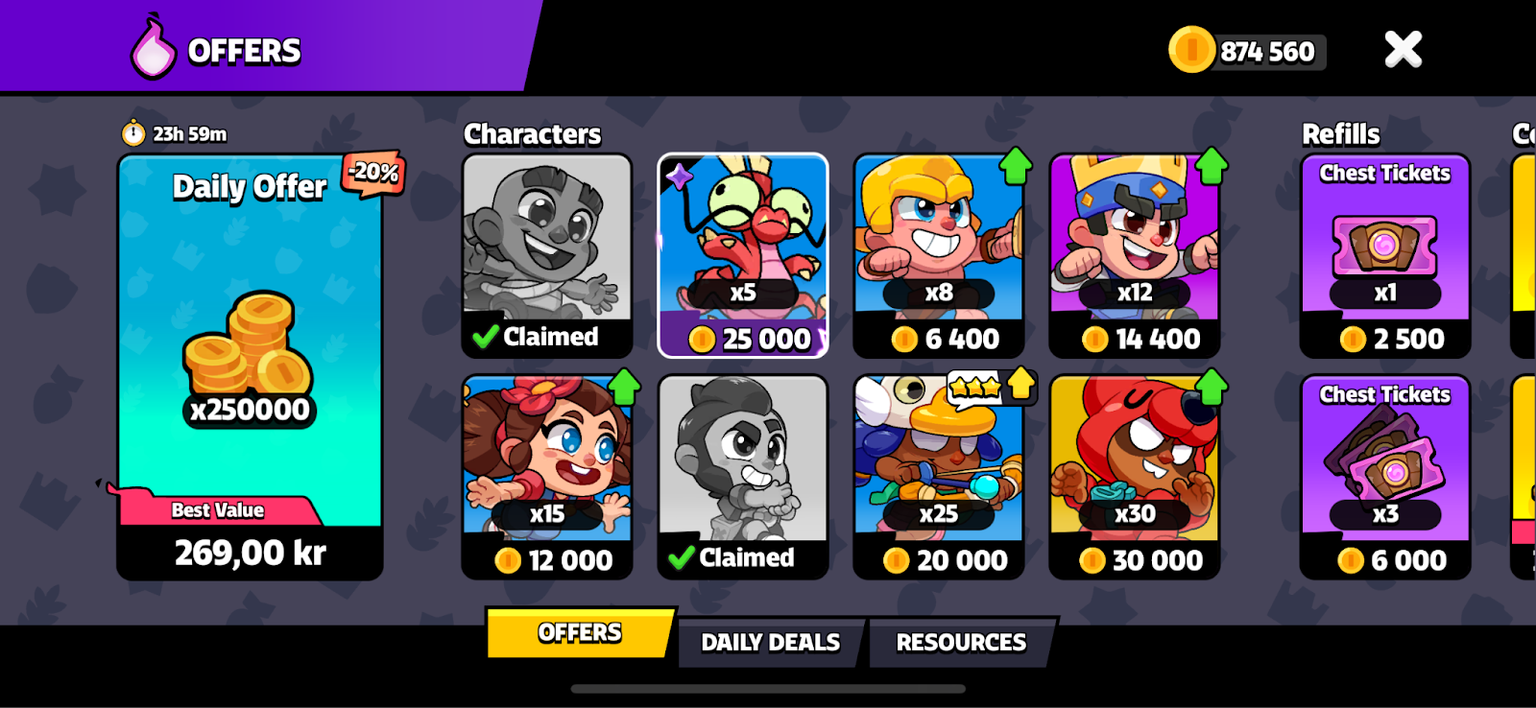Tap the gold coin balance icon
The height and width of the screenshot is (708, 1536).
pyautogui.click(x=1191, y=50)
